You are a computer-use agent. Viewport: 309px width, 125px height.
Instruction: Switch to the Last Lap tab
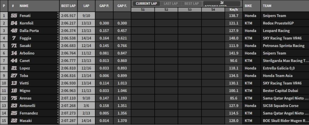171,4
